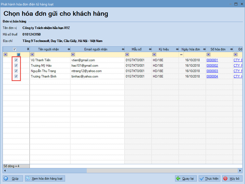This screenshot has width=245, height=184.
Task: Click the question mark icon on Giúp button
Action: (x=5, y=178)
